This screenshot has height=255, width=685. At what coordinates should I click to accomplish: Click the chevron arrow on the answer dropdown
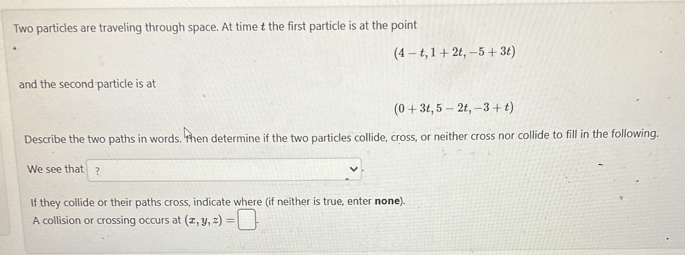point(354,169)
